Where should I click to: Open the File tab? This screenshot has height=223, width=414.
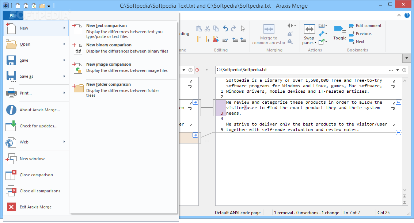click(x=13, y=16)
